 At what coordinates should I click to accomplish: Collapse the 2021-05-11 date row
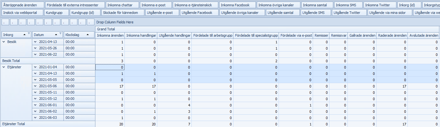point(36,92)
